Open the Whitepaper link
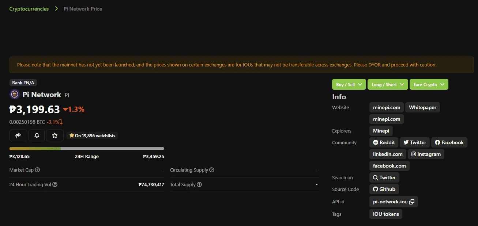478x226 pixels. tap(422, 107)
